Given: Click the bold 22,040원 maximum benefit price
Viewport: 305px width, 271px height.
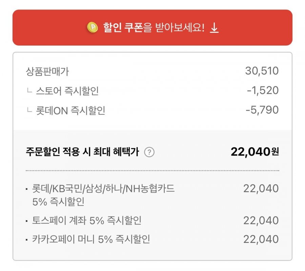Looking at the screenshot, I should click(x=255, y=152).
